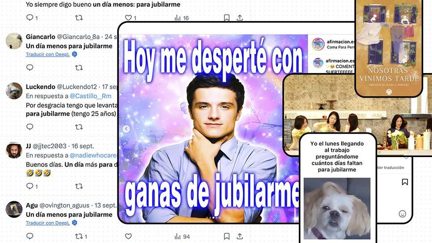Open the @ovington_aguus handle
The width and height of the screenshot is (432, 243).
click(x=64, y=206)
